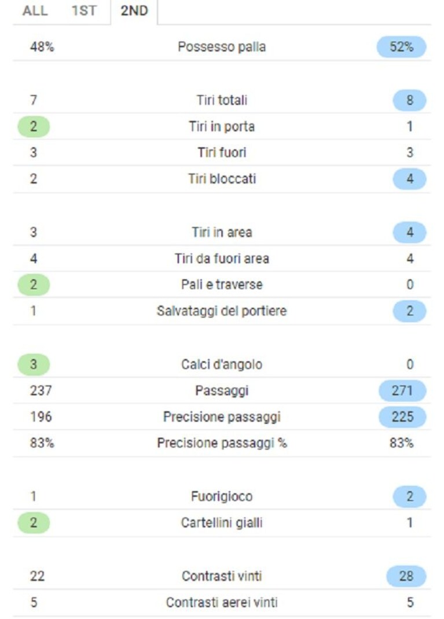444x619 pixels.
Task: Select the Tiri totali row label
Action: 222,100
